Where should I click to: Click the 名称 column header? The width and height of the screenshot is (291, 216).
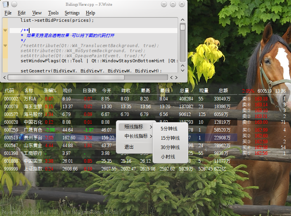29,91
